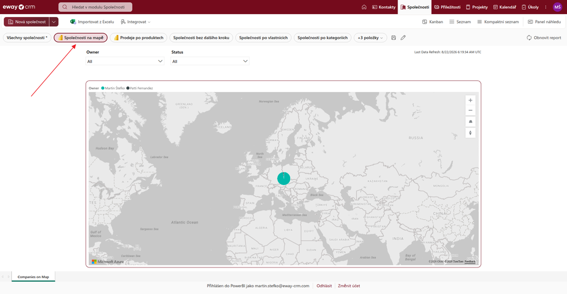Expand the +3 položky views dropdown
Image resolution: width=567 pixels, height=294 pixels.
pyautogui.click(x=370, y=37)
